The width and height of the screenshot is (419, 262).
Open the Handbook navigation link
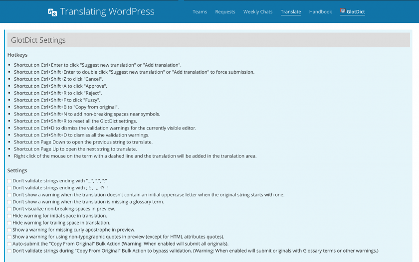(x=320, y=12)
